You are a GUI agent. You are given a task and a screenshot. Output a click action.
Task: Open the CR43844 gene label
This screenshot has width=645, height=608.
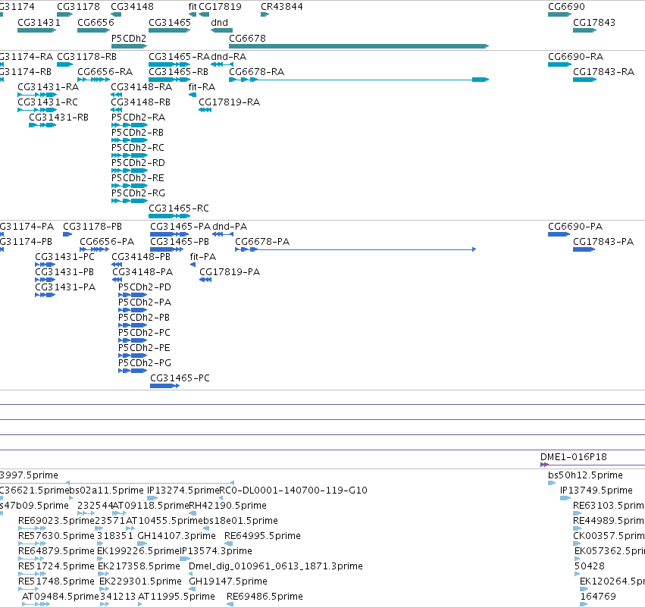tap(282, 7)
